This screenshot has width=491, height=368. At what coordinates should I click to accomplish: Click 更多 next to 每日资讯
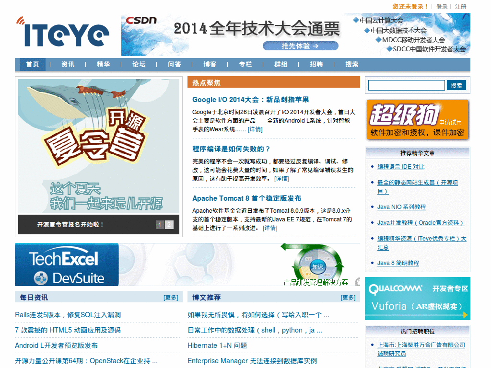click(x=171, y=298)
